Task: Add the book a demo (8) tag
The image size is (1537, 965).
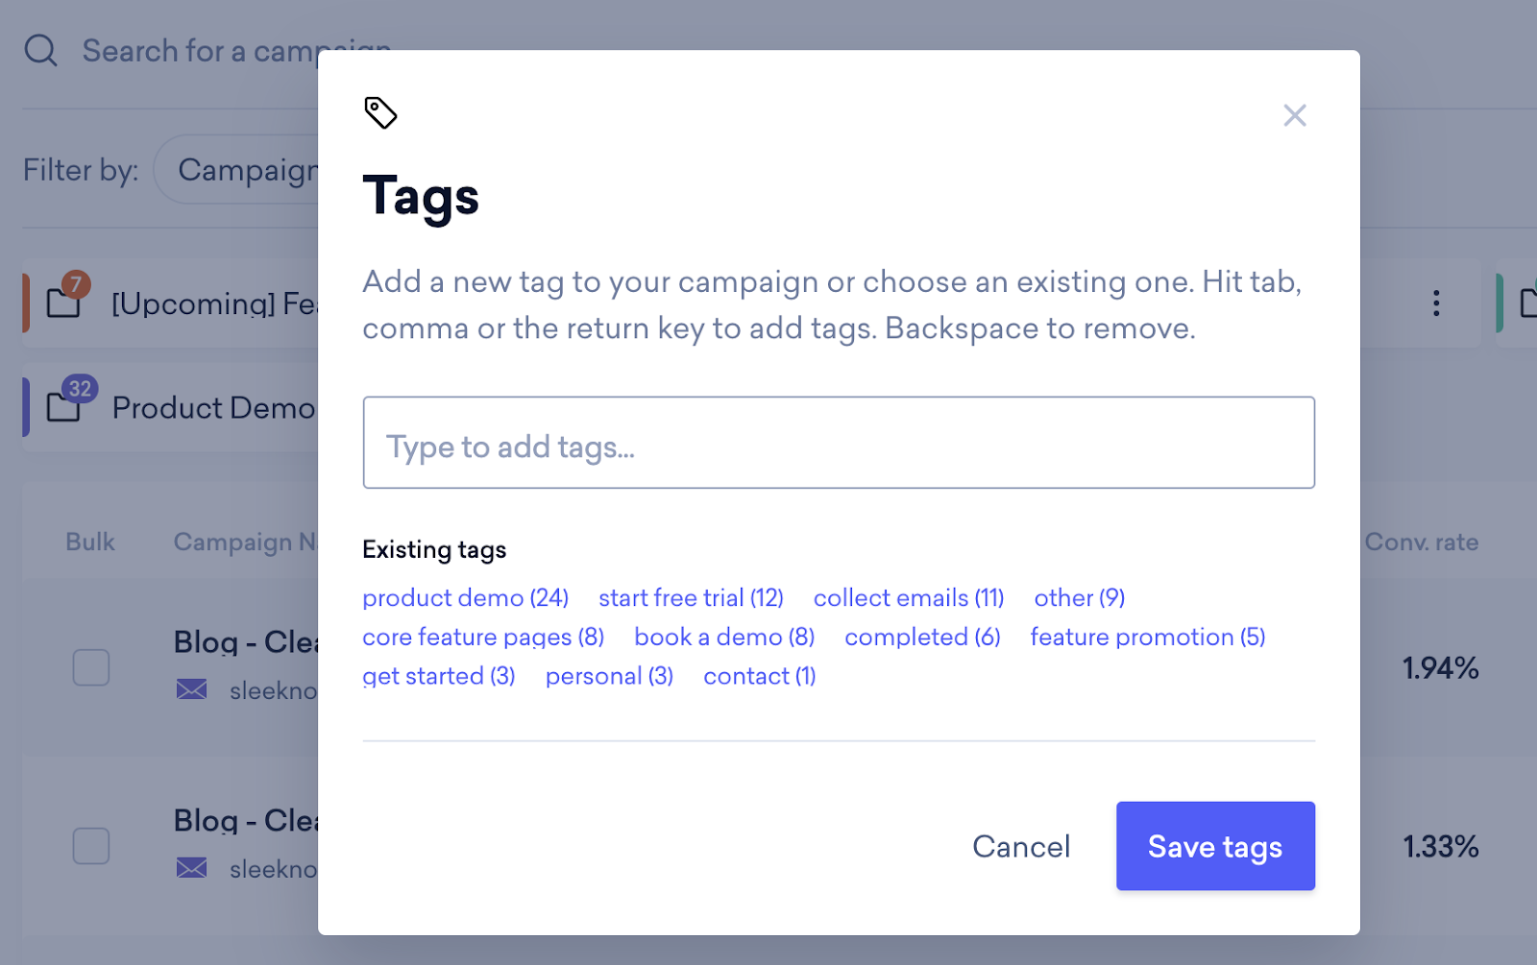Action: pos(723,637)
